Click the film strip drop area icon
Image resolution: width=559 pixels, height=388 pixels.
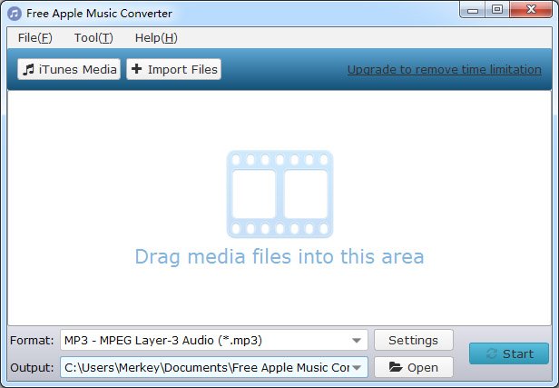[279, 194]
